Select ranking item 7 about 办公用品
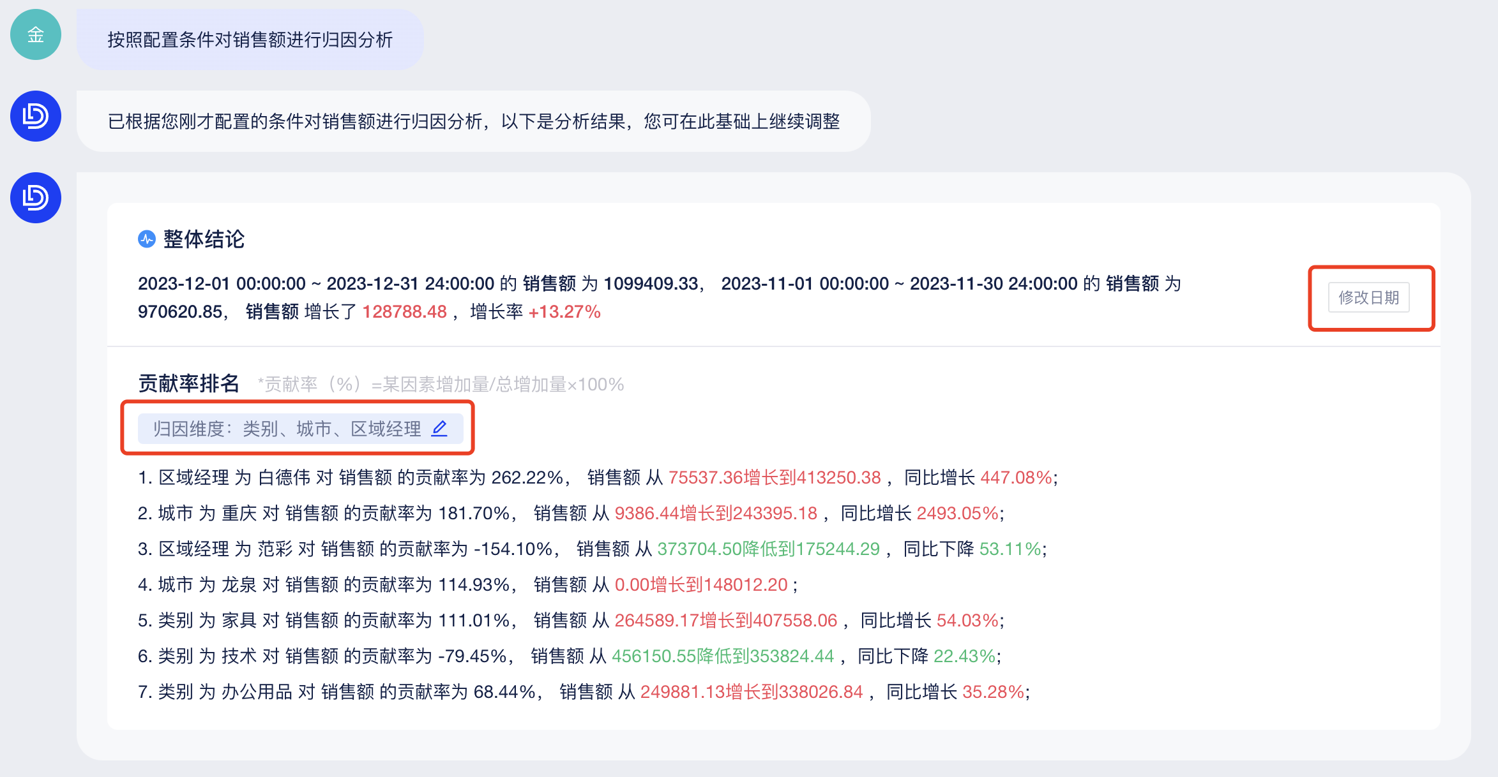1498x777 pixels. click(x=583, y=692)
